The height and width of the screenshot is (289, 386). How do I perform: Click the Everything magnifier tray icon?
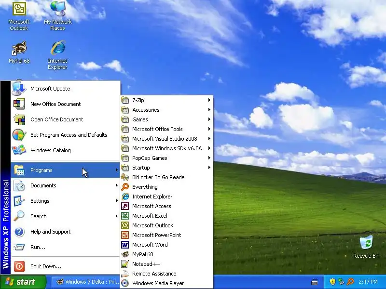[351, 282]
